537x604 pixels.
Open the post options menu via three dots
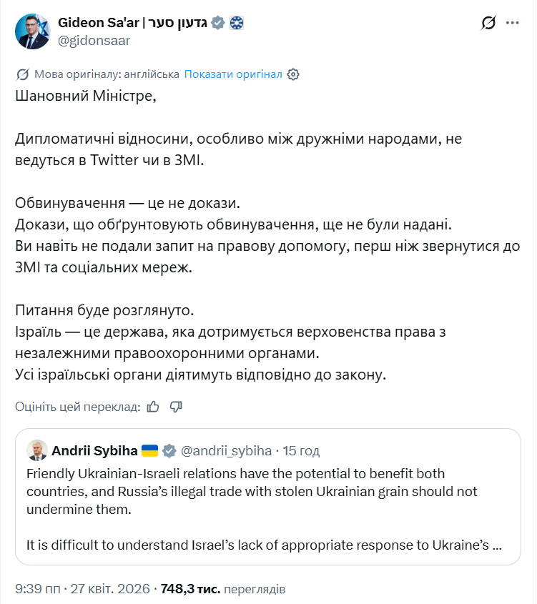513,23
